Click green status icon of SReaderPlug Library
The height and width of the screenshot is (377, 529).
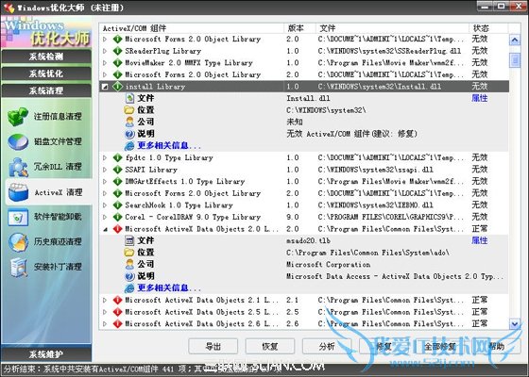pyautogui.click(x=117, y=51)
